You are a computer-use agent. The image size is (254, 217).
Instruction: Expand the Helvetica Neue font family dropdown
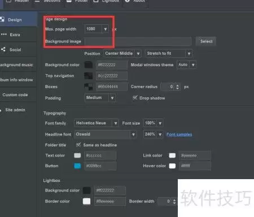(x=97, y=123)
